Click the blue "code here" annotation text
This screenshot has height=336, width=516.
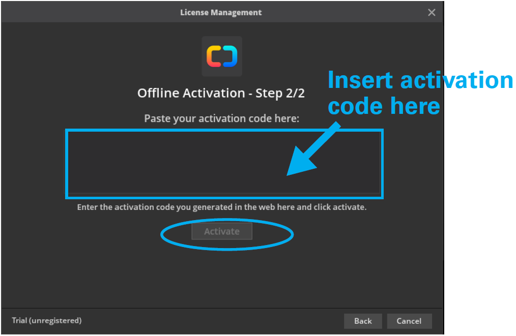(384, 106)
